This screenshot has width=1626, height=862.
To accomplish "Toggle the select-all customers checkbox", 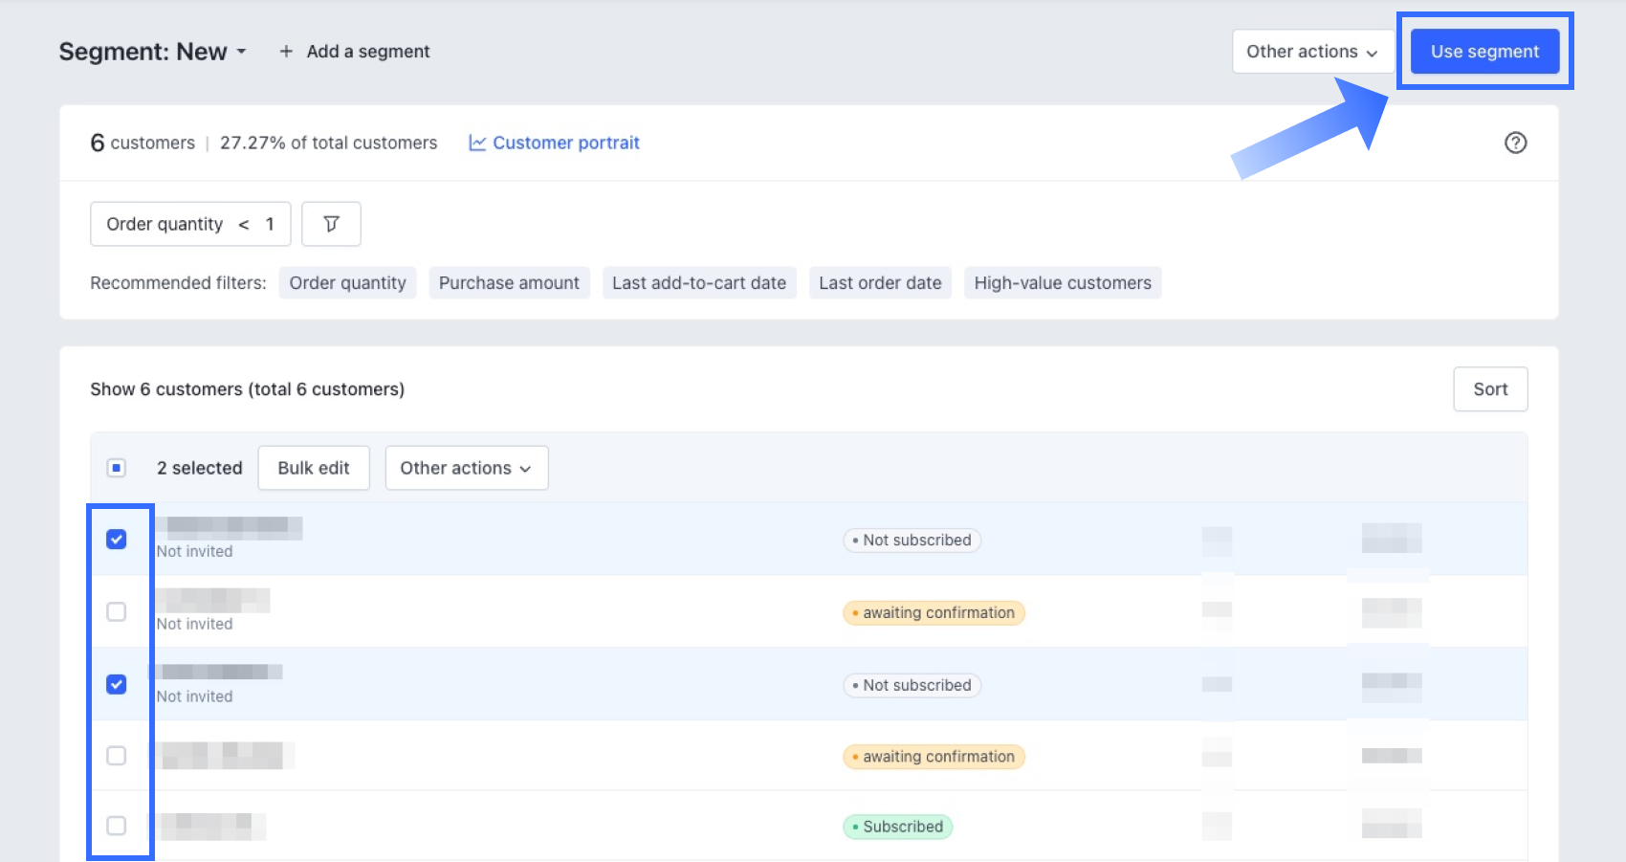I will pos(117,468).
